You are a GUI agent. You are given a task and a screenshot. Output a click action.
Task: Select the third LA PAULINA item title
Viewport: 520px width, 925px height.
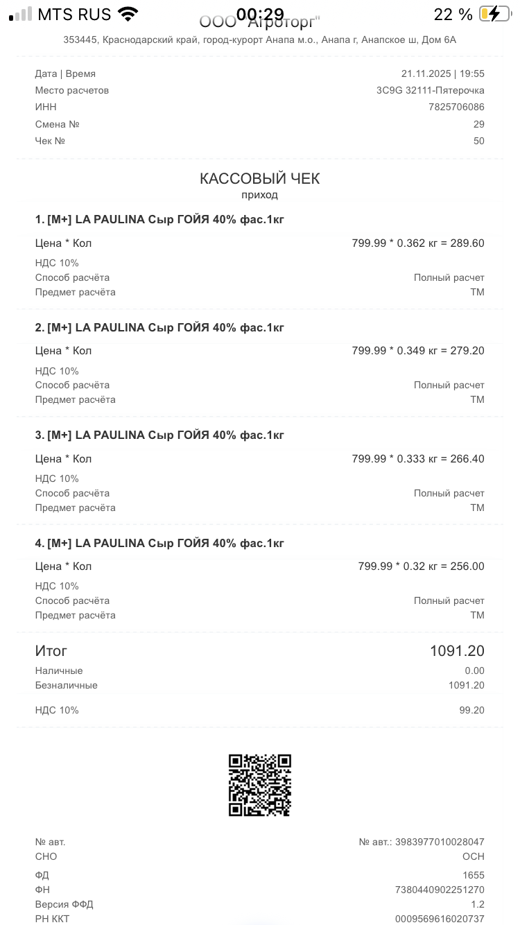(x=159, y=435)
